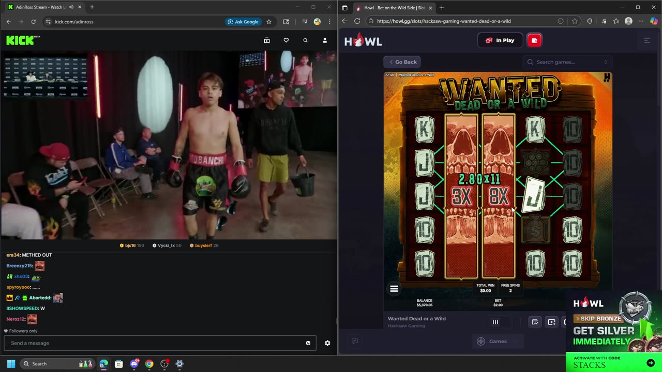Click Search games field
This screenshot has width=662, height=372.
(x=567, y=62)
